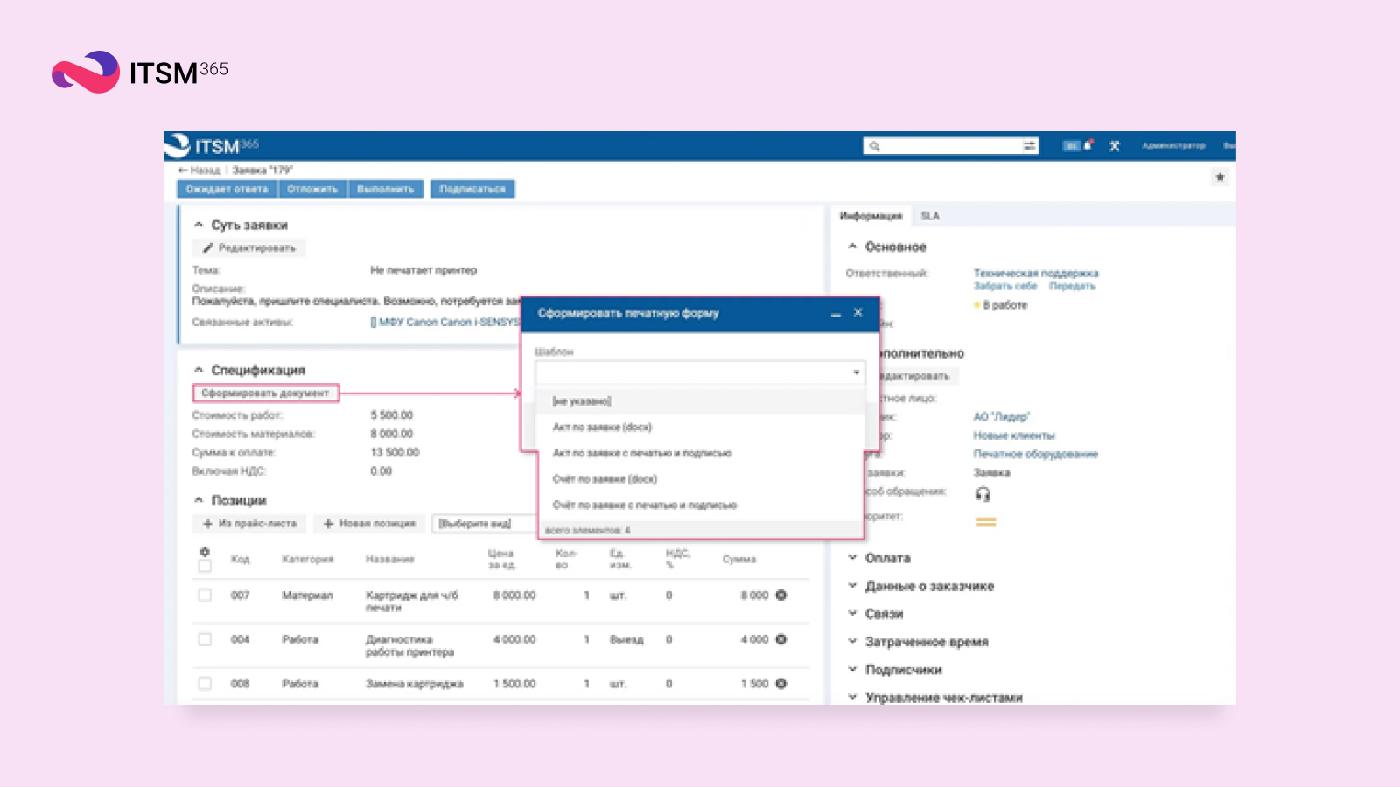The image size is (1400, 787).
Task: Expand the Данные о заказчике section
Action: pos(852,586)
